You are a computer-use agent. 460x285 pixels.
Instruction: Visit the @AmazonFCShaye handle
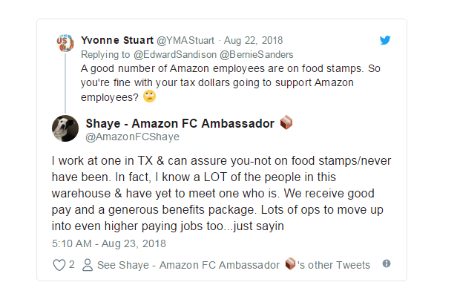132,137
